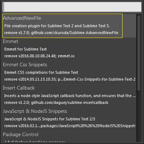This screenshot has width=144, height=144.
Task: Click 'JavaScript & NodeJS Snippets for Sublime Text 2/3' description
Action: (50, 119)
